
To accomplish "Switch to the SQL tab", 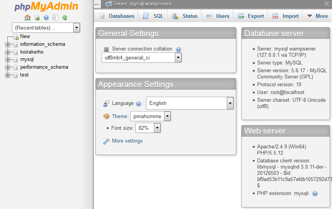I will [153, 16].
